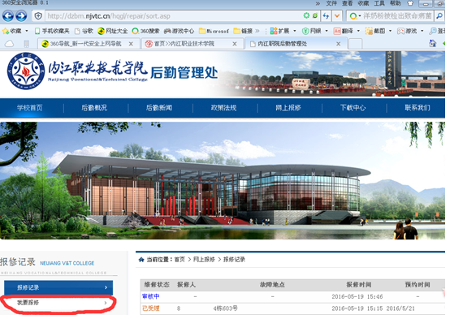Open the 下载中心 navigation menu item
This screenshot has width=450, height=319.
(353, 108)
